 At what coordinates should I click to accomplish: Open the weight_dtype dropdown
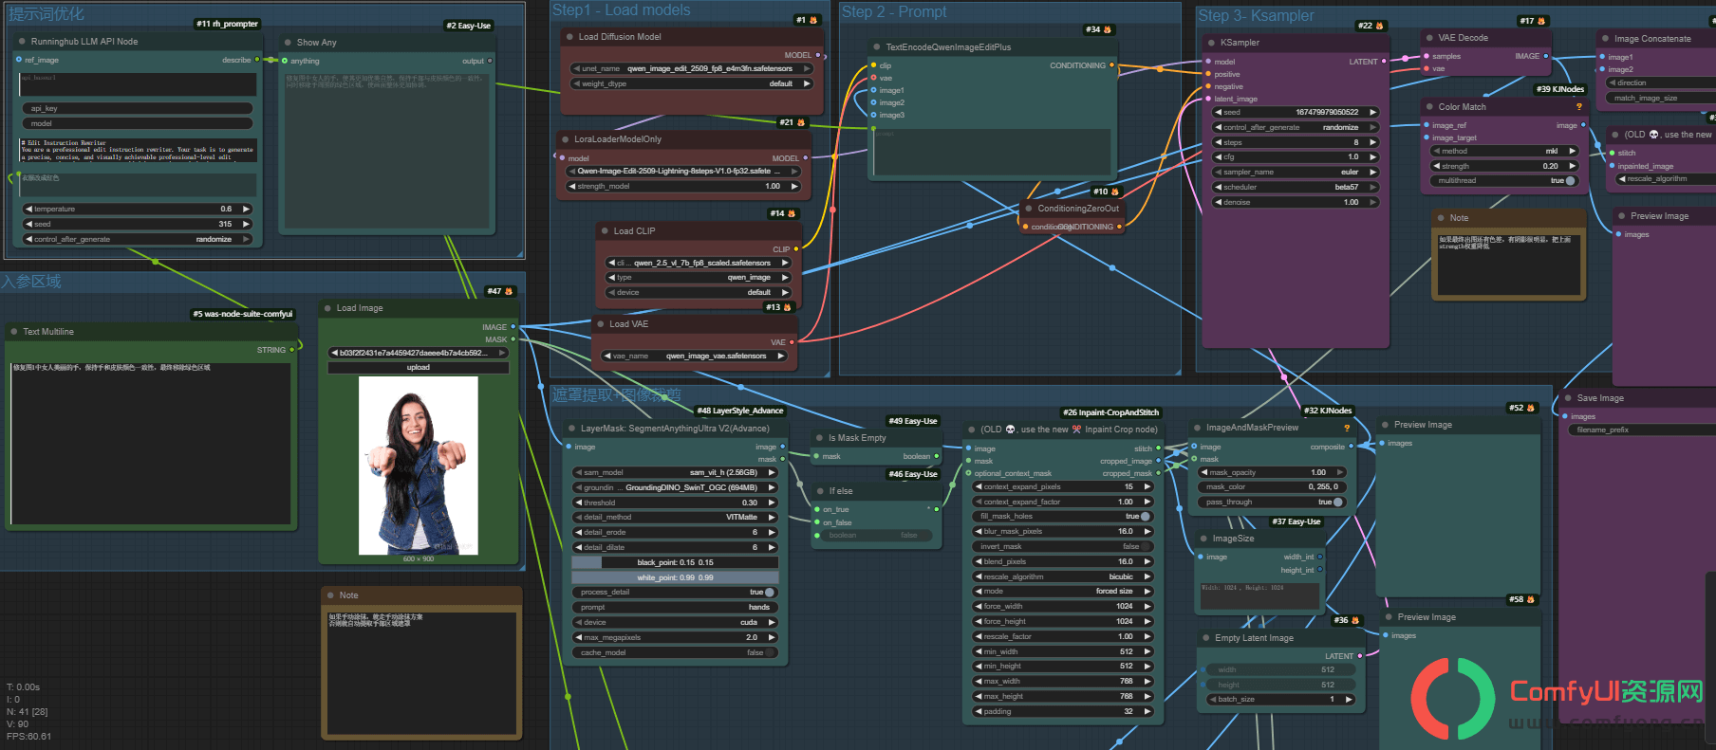pyautogui.click(x=691, y=84)
